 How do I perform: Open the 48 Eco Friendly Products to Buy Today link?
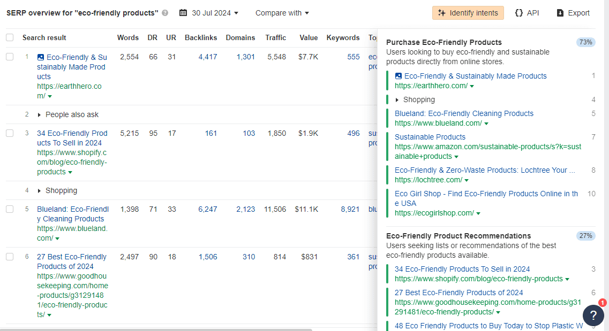[x=488, y=326]
